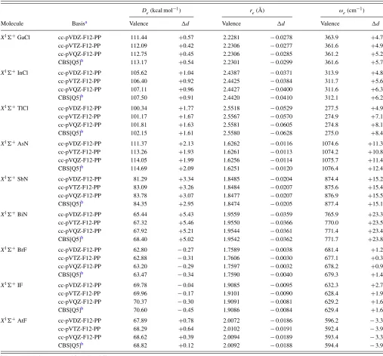Click cc-pVQZ-F12-PP in the TlCl group
Image resolution: width=383 pixels, height=356 pixels.
tap(79, 125)
